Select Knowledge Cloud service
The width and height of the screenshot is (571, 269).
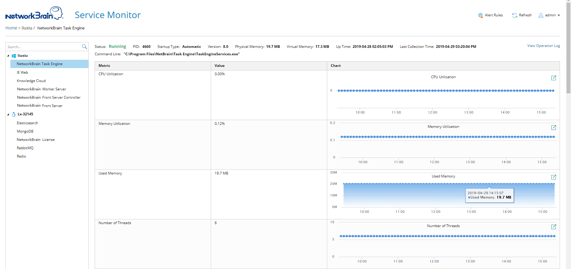tap(31, 81)
